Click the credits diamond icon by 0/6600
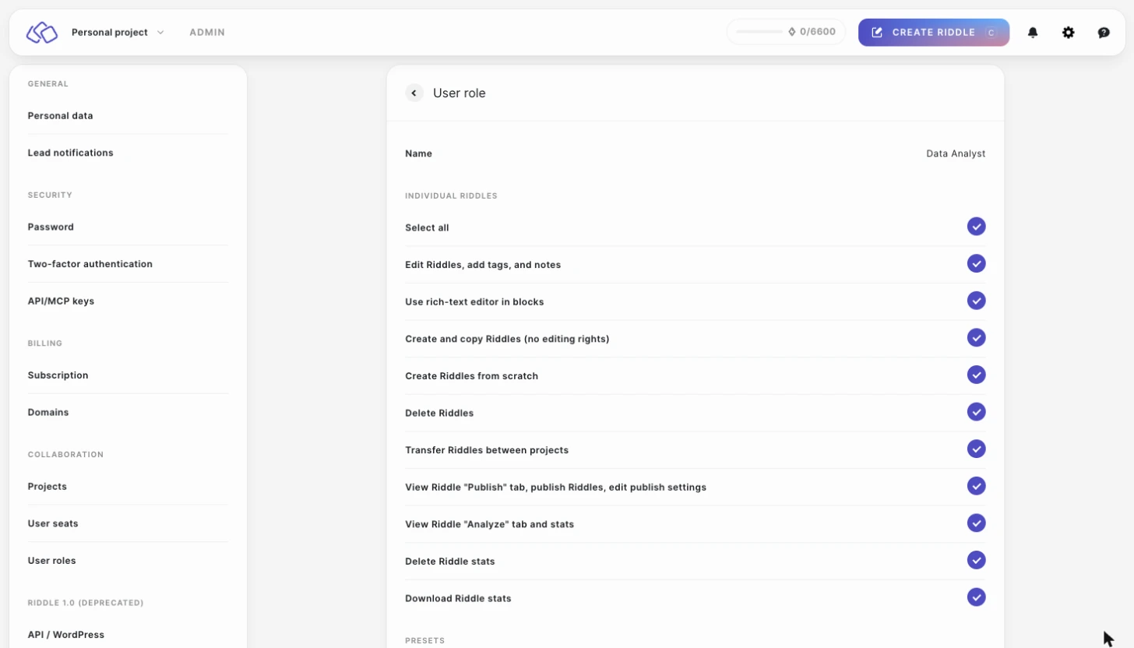Viewport: 1134px width, 648px height. tap(792, 32)
